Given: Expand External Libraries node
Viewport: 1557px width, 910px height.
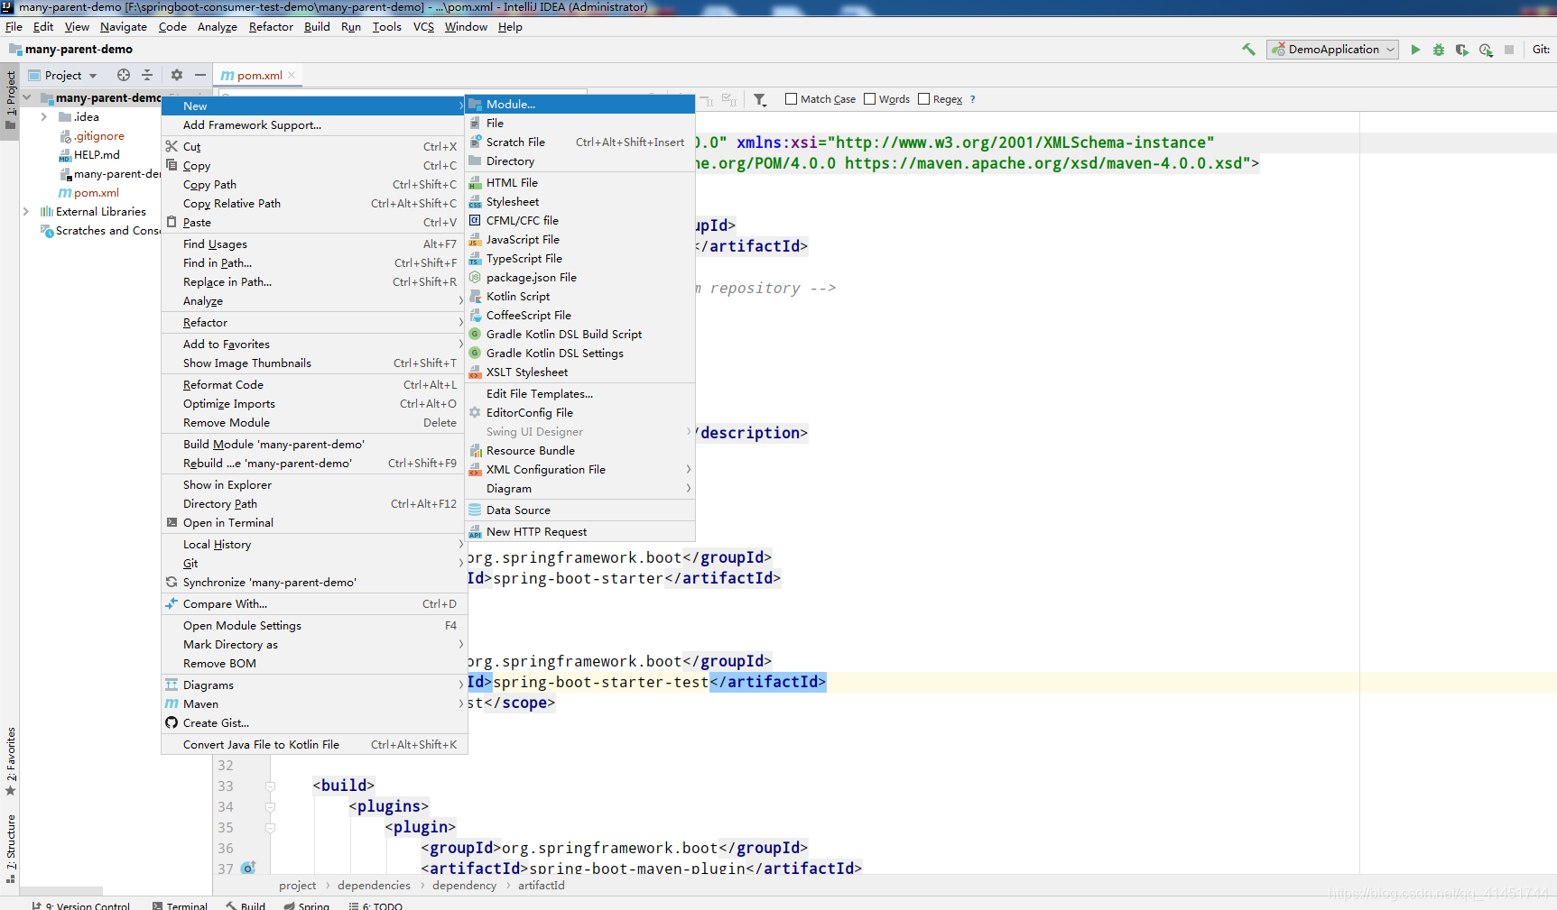Looking at the screenshot, I should (x=25, y=212).
